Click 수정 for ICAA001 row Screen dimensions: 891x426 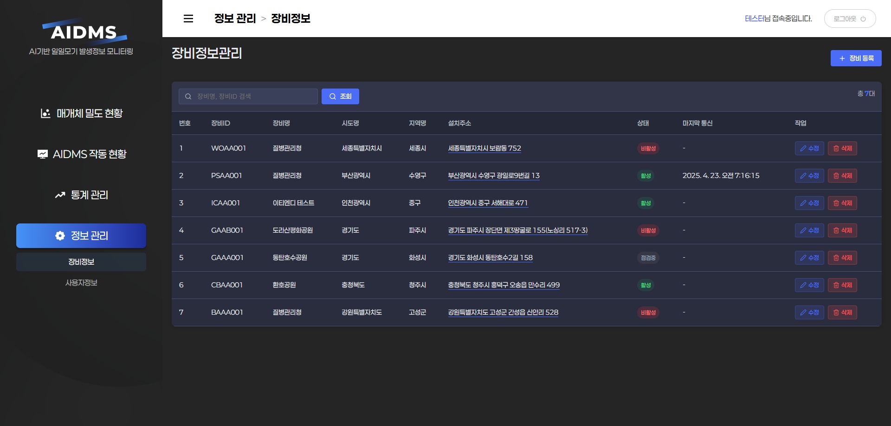(x=809, y=203)
